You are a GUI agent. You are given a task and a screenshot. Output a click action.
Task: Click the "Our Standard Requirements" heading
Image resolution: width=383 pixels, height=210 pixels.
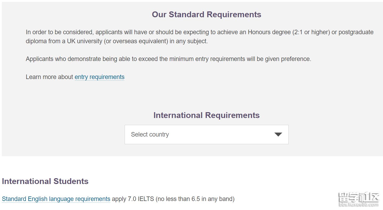coord(206,14)
